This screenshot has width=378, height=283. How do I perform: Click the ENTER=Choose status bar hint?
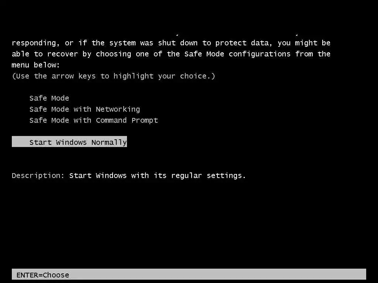[x=43, y=275]
